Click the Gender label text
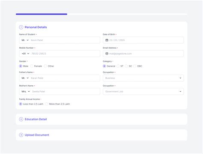This screenshot has height=154, width=203. point(23,61)
